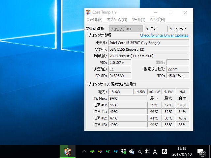Select the 22 nm process value
211x158 pixels.
178,69
